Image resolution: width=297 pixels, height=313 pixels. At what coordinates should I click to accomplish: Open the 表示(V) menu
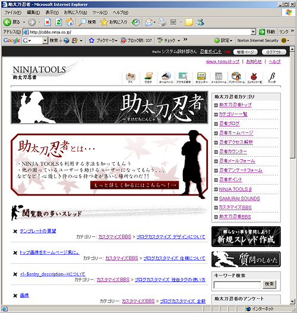pyautogui.click(x=52, y=12)
